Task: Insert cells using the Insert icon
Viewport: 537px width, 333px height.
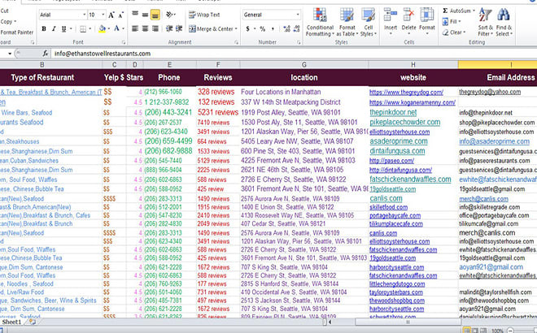Action: tap(391, 21)
